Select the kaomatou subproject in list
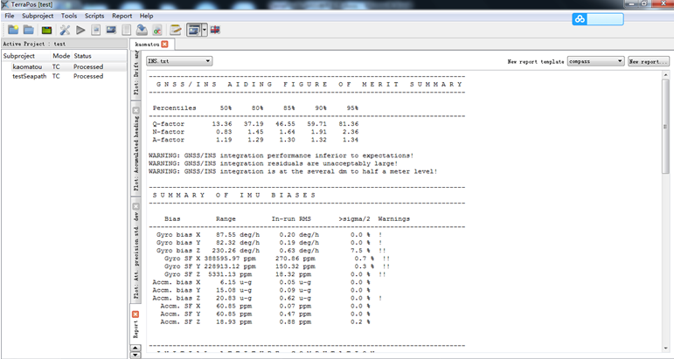 [x=28, y=66]
